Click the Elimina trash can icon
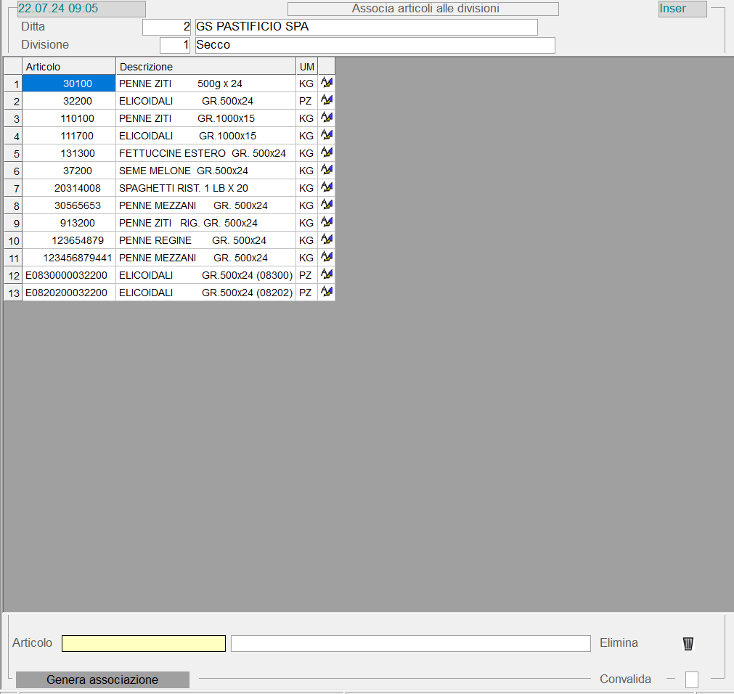The height and width of the screenshot is (694, 734). (688, 643)
